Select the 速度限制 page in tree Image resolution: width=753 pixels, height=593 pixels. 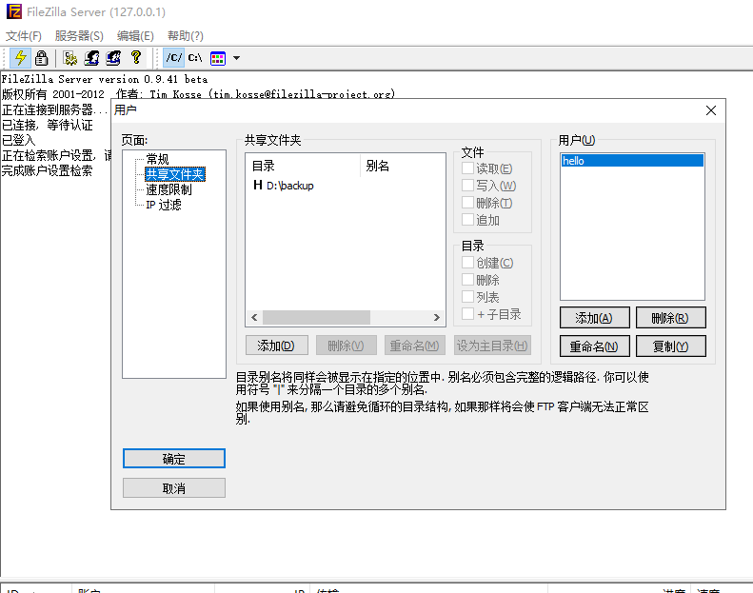(168, 189)
